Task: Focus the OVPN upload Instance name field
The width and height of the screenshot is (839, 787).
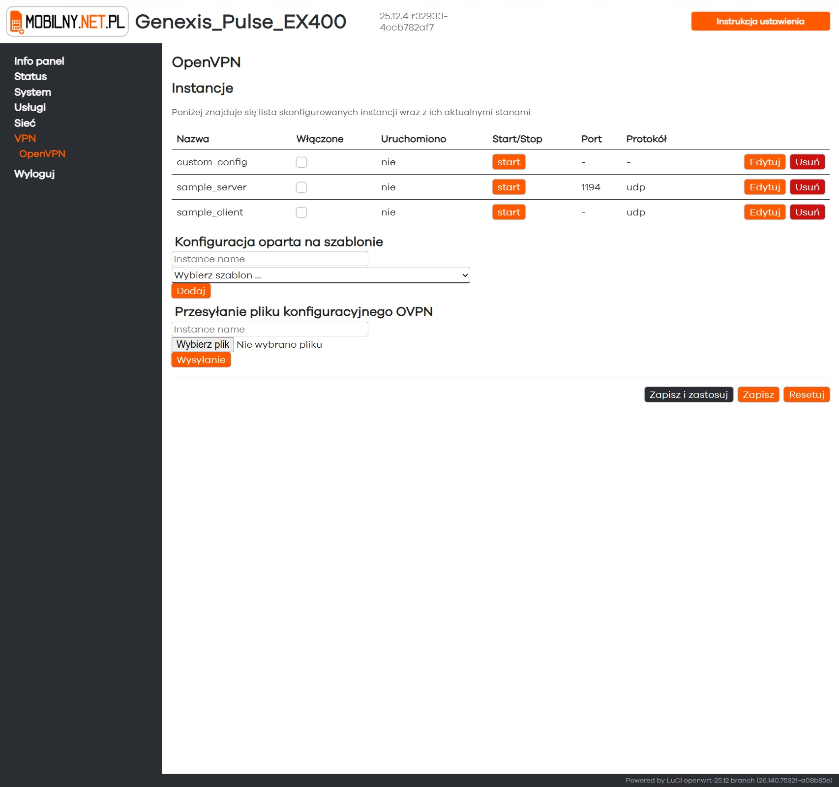Action: tap(270, 329)
